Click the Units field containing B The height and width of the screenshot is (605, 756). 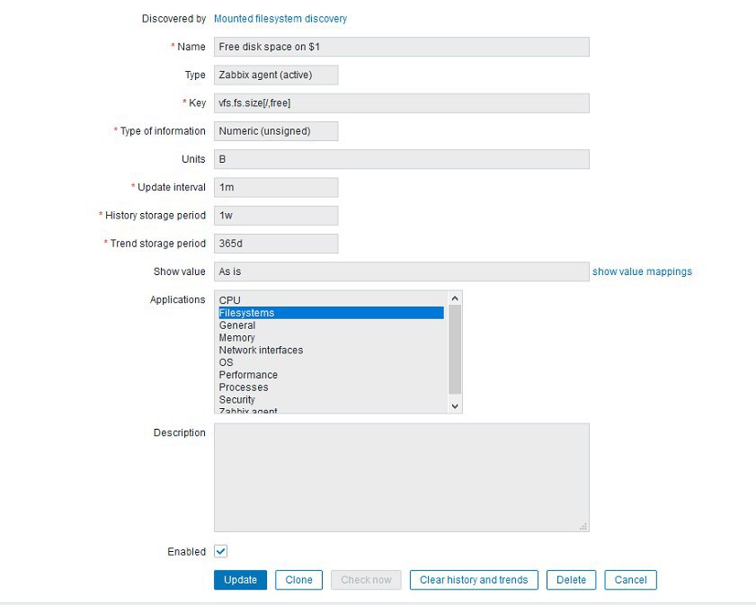coord(402,159)
